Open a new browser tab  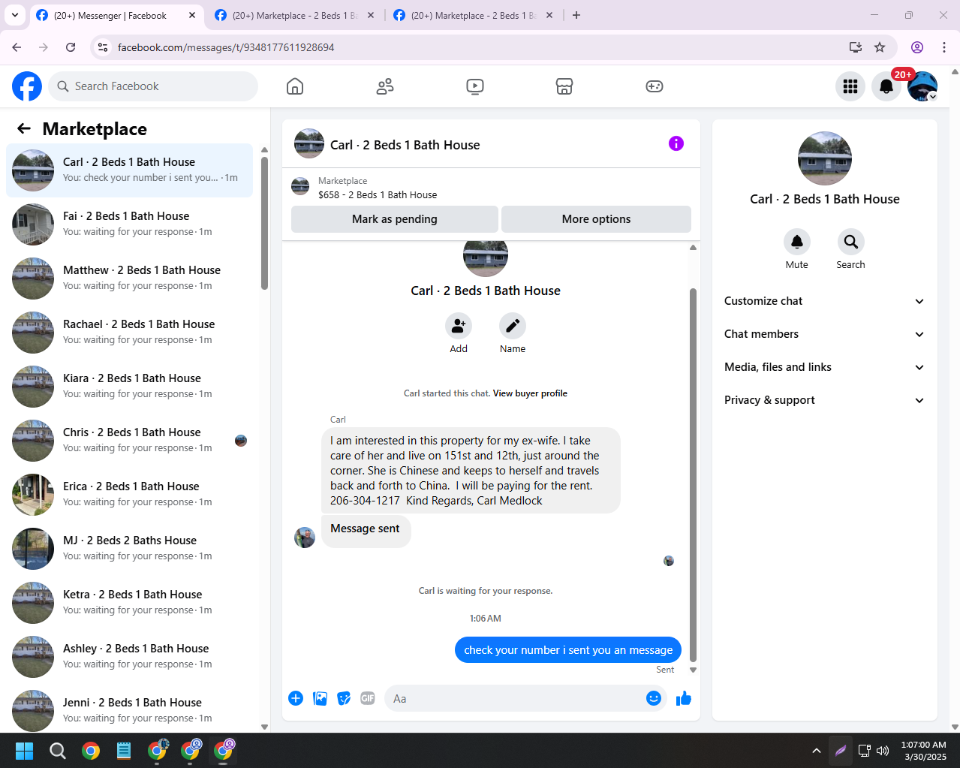576,15
